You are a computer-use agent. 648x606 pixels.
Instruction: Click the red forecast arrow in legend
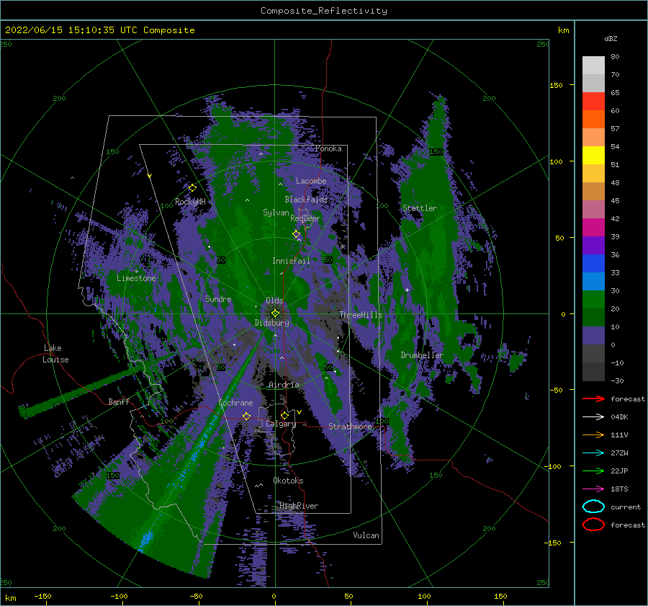[x=593, y=398]
